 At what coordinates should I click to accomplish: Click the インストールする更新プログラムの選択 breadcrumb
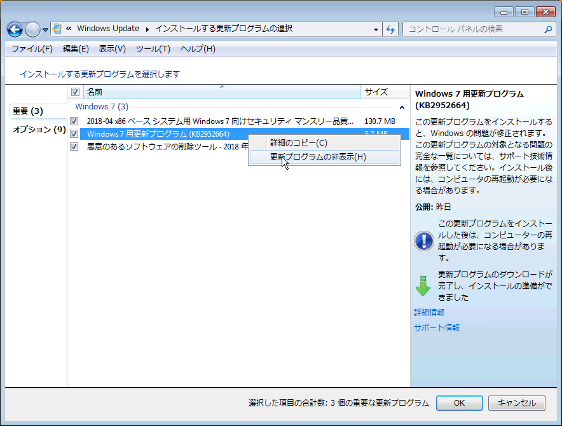(x=224, y=29)
